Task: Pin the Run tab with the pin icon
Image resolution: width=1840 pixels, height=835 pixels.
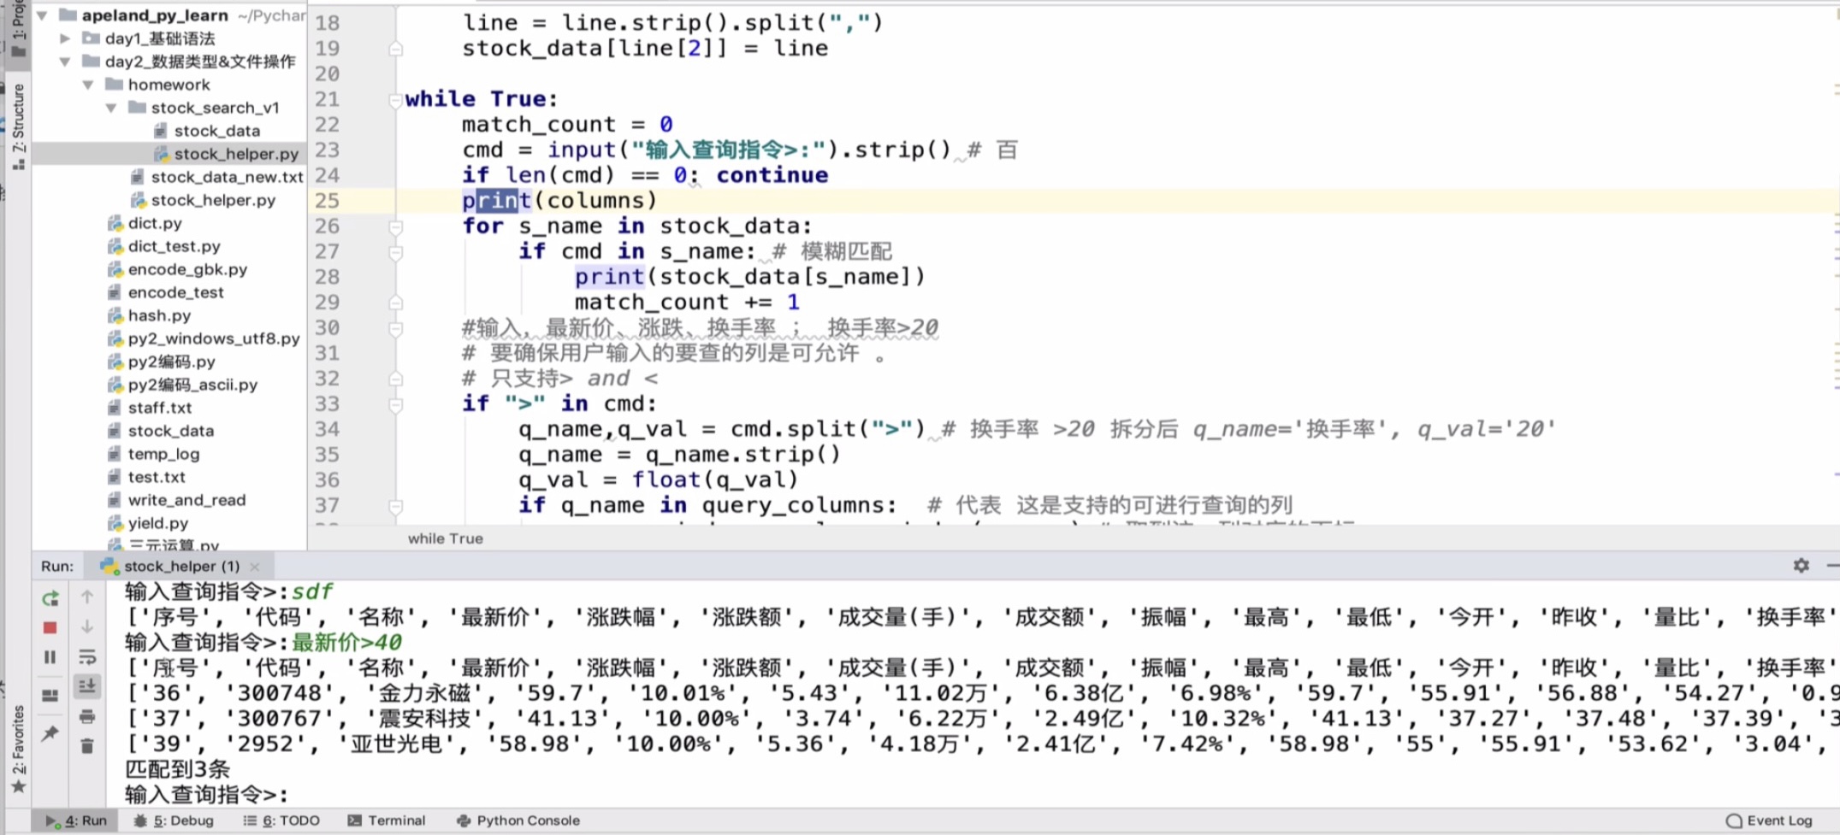Action: pyautogui.click(x=50, y=733)
